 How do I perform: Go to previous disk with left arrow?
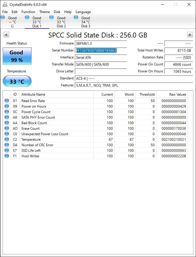click(x=6, y=35)
